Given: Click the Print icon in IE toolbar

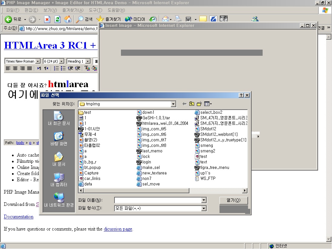Looking at the screenshot, I should (178, 19).
